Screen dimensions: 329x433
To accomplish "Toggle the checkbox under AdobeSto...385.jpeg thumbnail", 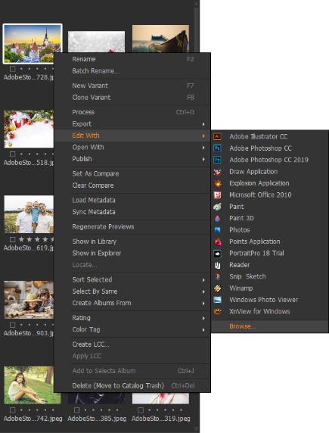I will click(x=76, y=410).
